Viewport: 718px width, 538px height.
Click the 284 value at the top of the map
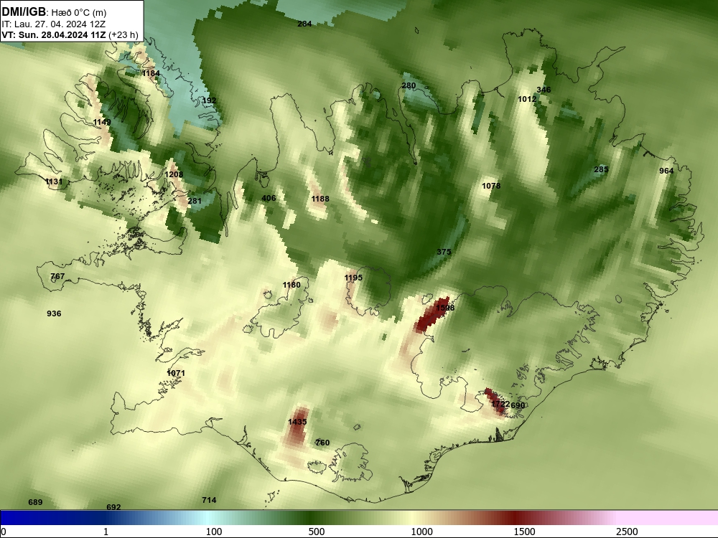click(x=304, y=24)
